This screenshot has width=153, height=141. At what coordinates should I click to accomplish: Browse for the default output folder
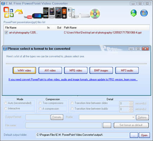(134, 135)
